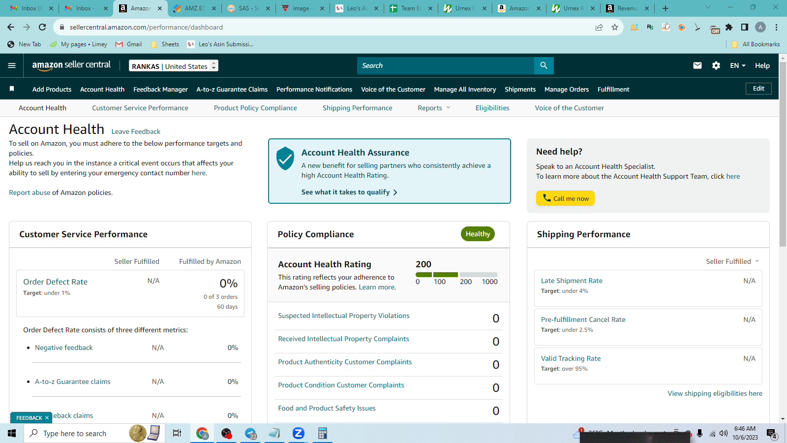The width and height of the screenshot is (787, 443).
Task: Click the microphone tray icon
Action: (699, 433)
